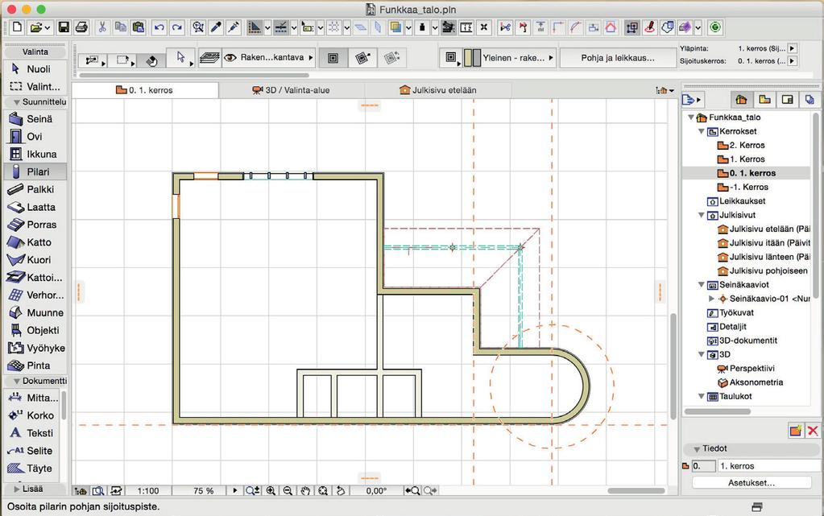Viewport: 824px width, 516px height.
Task: Open the Yläpinta story arrow dropdown
Action: (x=793, y=48)
